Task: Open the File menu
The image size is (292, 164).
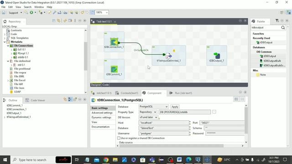Action: tap(3, 7)
